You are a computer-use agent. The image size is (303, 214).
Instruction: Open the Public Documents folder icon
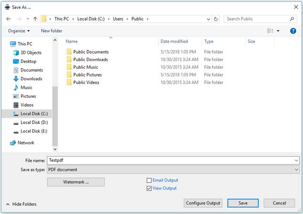click(69, 52)
